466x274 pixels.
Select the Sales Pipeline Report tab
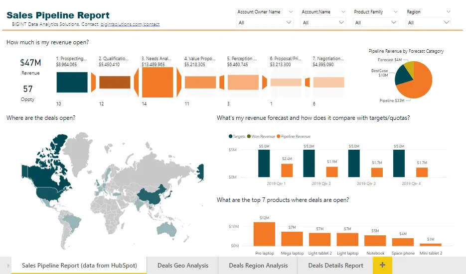[79, 265]
